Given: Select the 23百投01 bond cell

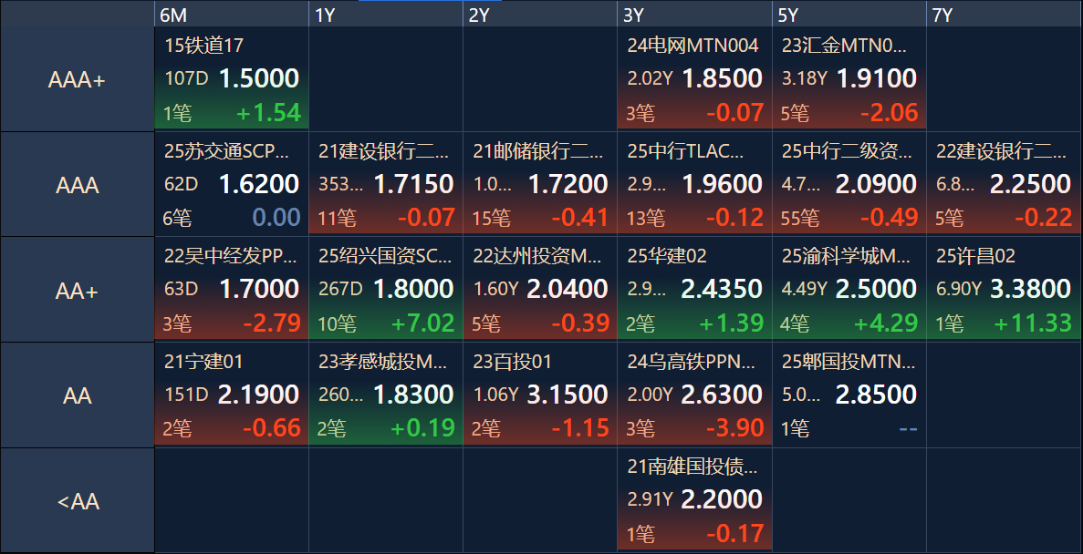Looking at the screenshot, I should 540,395.
